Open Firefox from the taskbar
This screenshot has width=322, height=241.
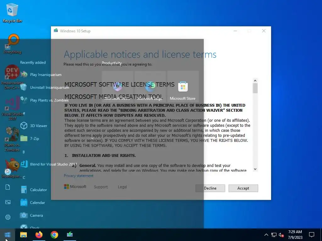(x=39, y=235)
